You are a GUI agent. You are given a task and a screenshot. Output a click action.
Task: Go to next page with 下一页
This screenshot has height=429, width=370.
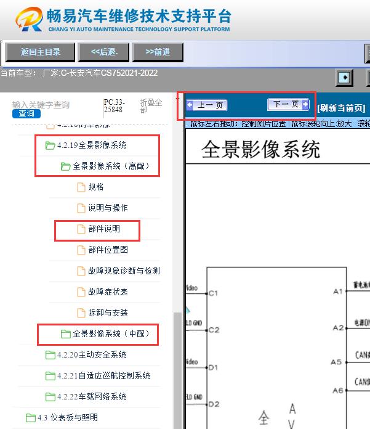click(289, 104)
